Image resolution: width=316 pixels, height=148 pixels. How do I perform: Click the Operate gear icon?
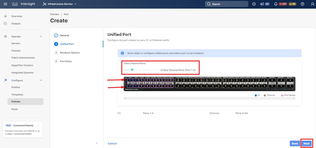(5, 36)
